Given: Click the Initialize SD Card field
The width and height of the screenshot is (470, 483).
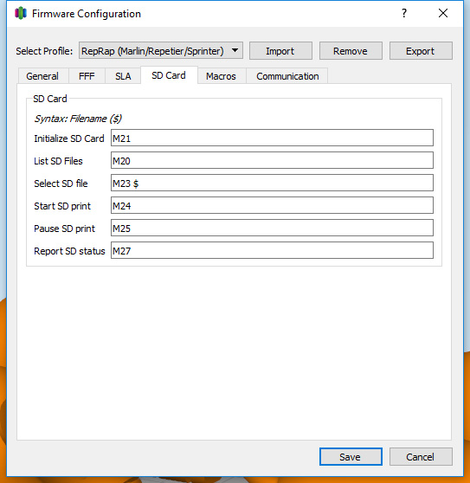Looking at the screenshot, I should [272, 138].
